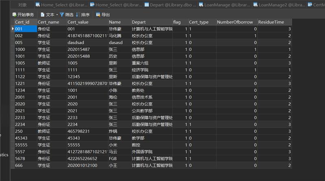325x181 pixels.
Task: Click the Cert_value column header
Action: click(87, 22)
